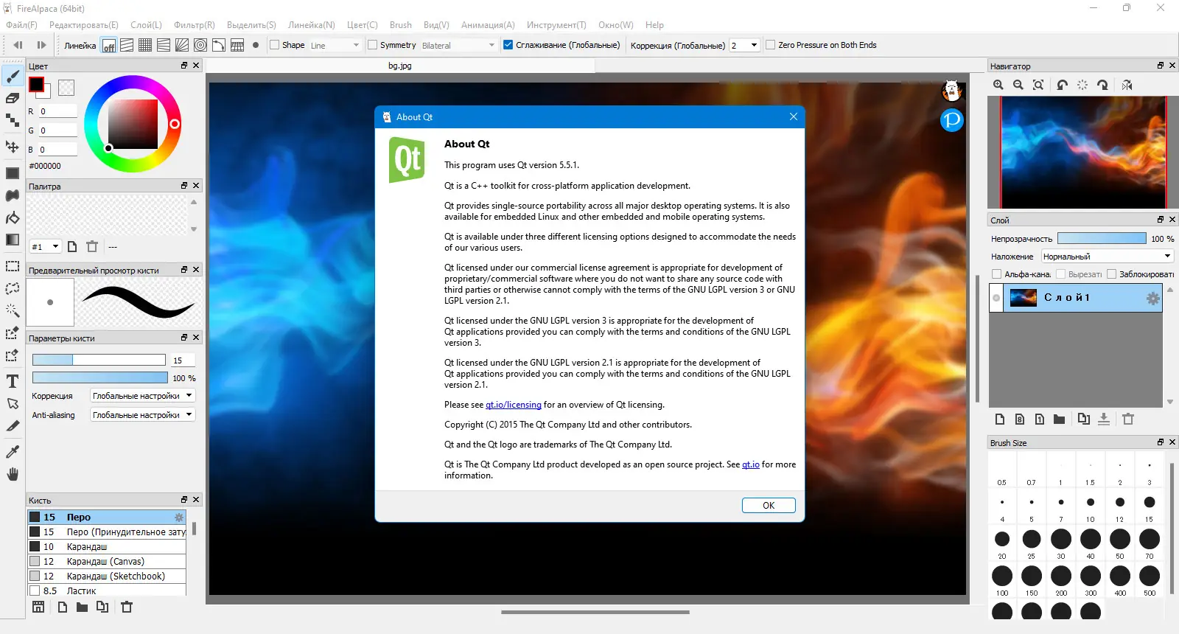The width and height of the screenshot is (1179, 634).
Task: Open settings gear for the Перо brush
Action: tap(178, 518)
